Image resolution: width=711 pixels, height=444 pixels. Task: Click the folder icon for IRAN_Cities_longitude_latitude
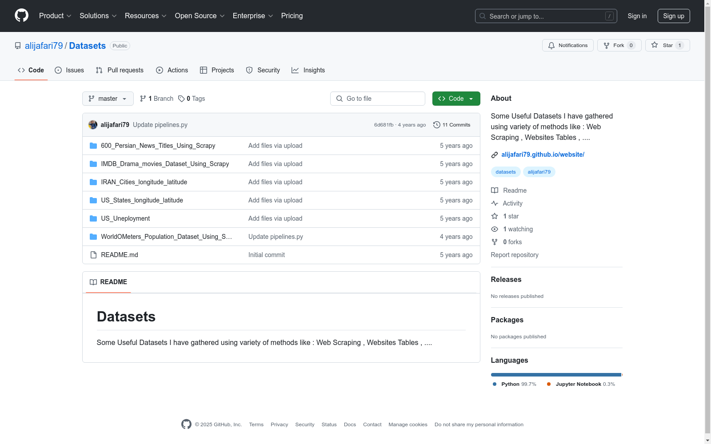click(x=93, y=182)
